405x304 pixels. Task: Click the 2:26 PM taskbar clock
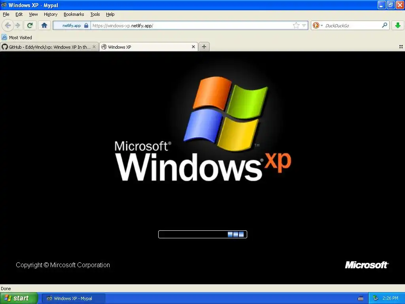tap(390, 298)
